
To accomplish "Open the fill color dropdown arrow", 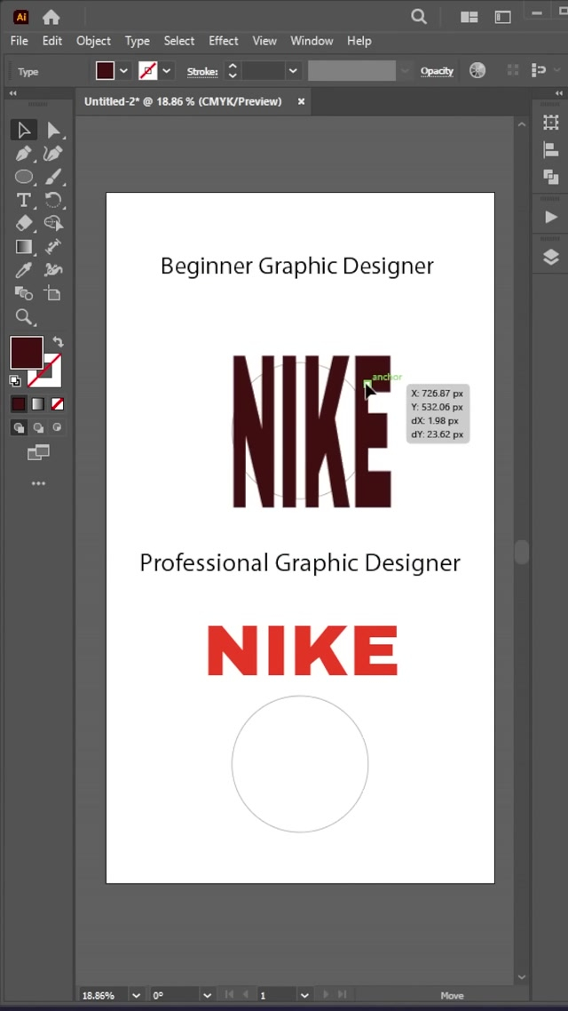I will pos(124,71).
